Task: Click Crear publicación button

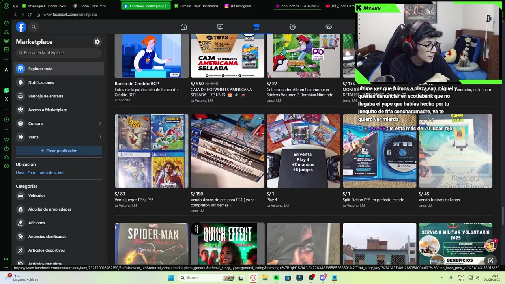Action: pyautogui.click(x=59, y=151)
